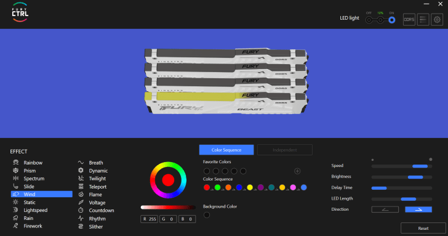Click the FURY CTRL logo
This screenshot has width=448, height=236.
(x=20, y=12)
